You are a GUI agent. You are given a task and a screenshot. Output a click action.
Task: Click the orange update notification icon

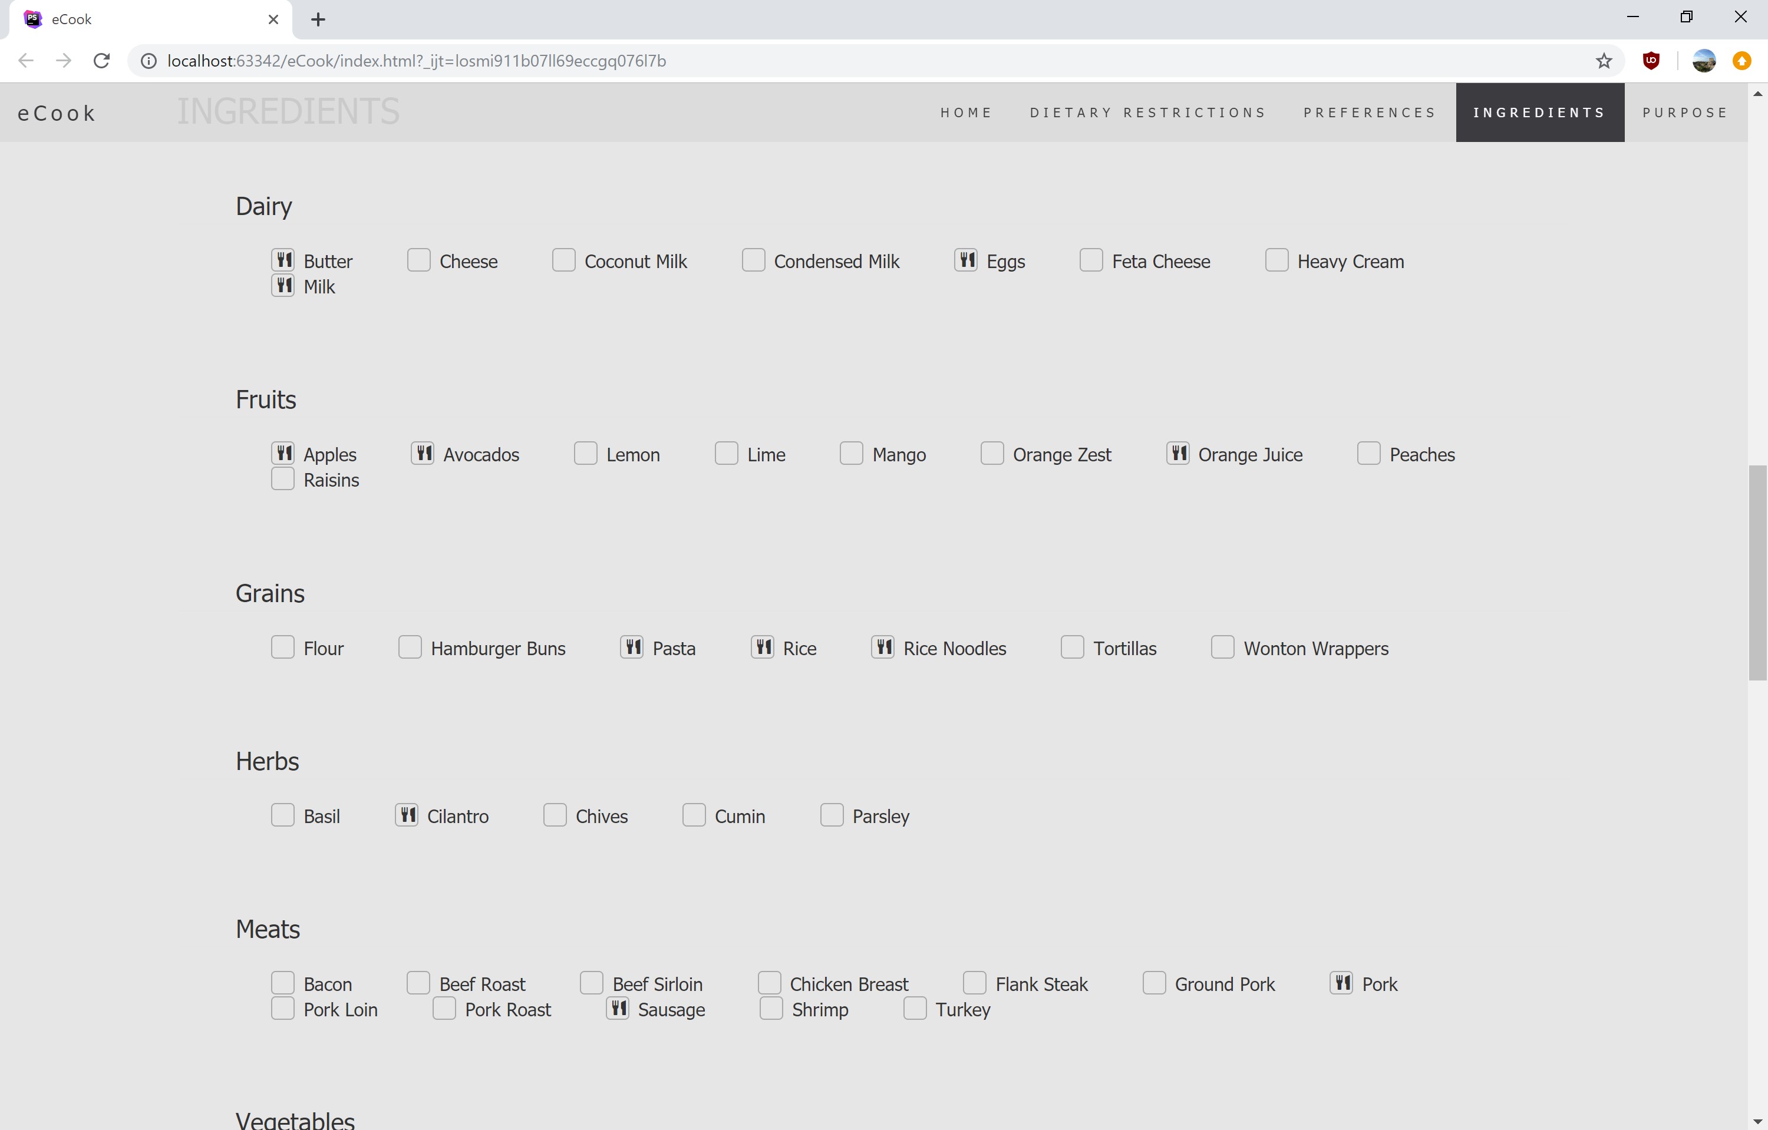[x=1741, y=61]
